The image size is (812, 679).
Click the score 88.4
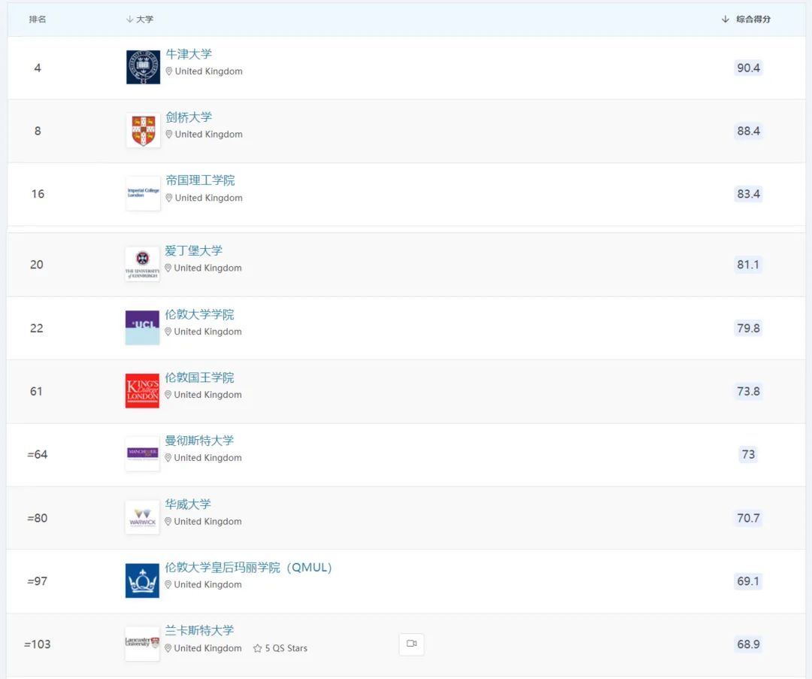[x=748, y=131]
